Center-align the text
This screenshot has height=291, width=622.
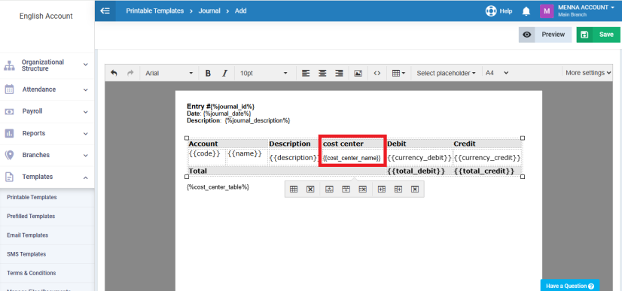pyautogui.click(x=322, y=73)
